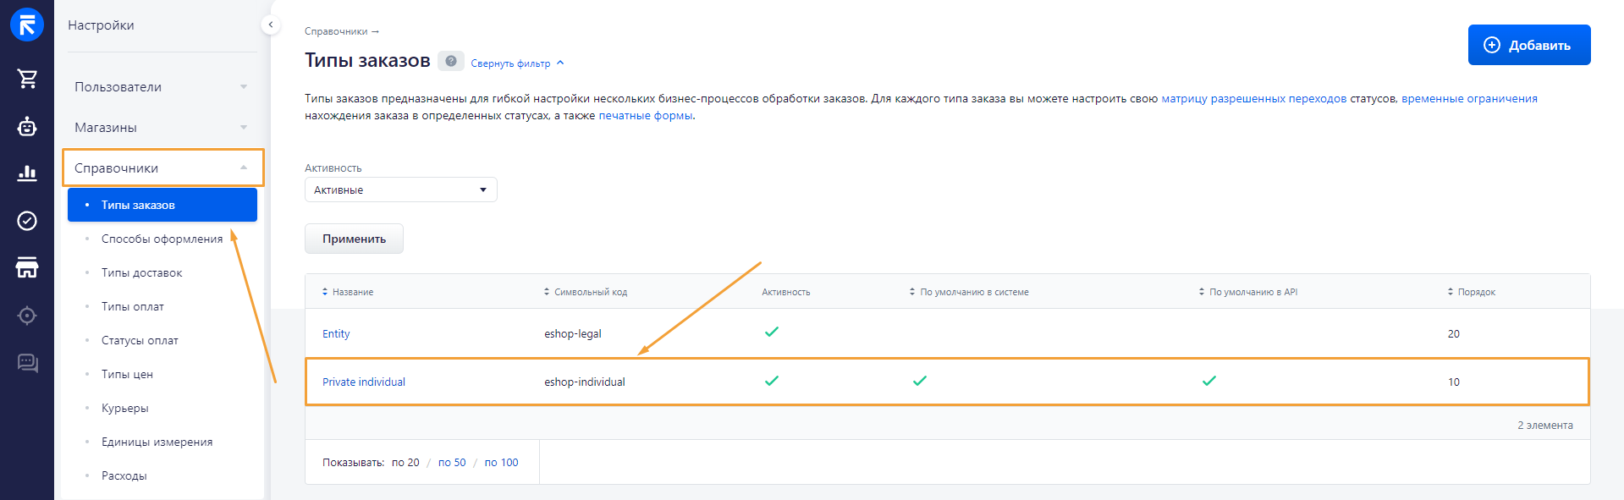Expand the Пользователи menu section
Image resolution: width=1624 pixels, height=500 pixels.
[161, 87]
